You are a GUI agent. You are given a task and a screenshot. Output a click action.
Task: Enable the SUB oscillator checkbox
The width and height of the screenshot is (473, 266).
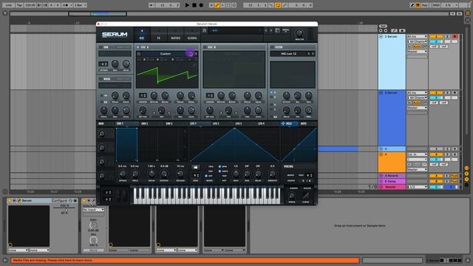coord(101,47)
